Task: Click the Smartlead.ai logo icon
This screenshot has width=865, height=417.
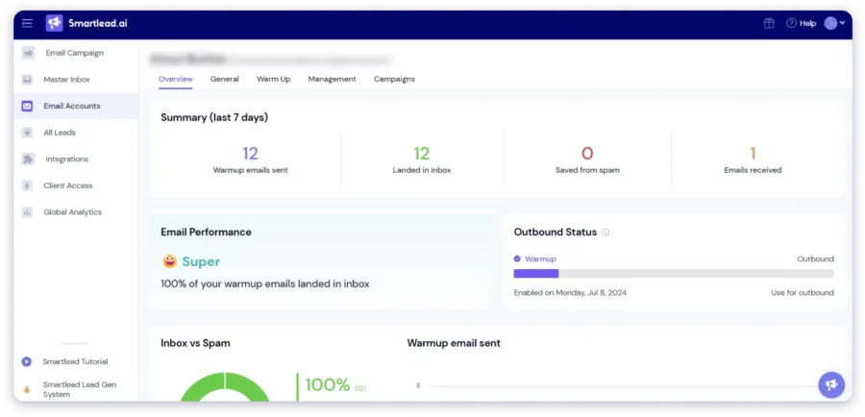Action: coord(55,23)
